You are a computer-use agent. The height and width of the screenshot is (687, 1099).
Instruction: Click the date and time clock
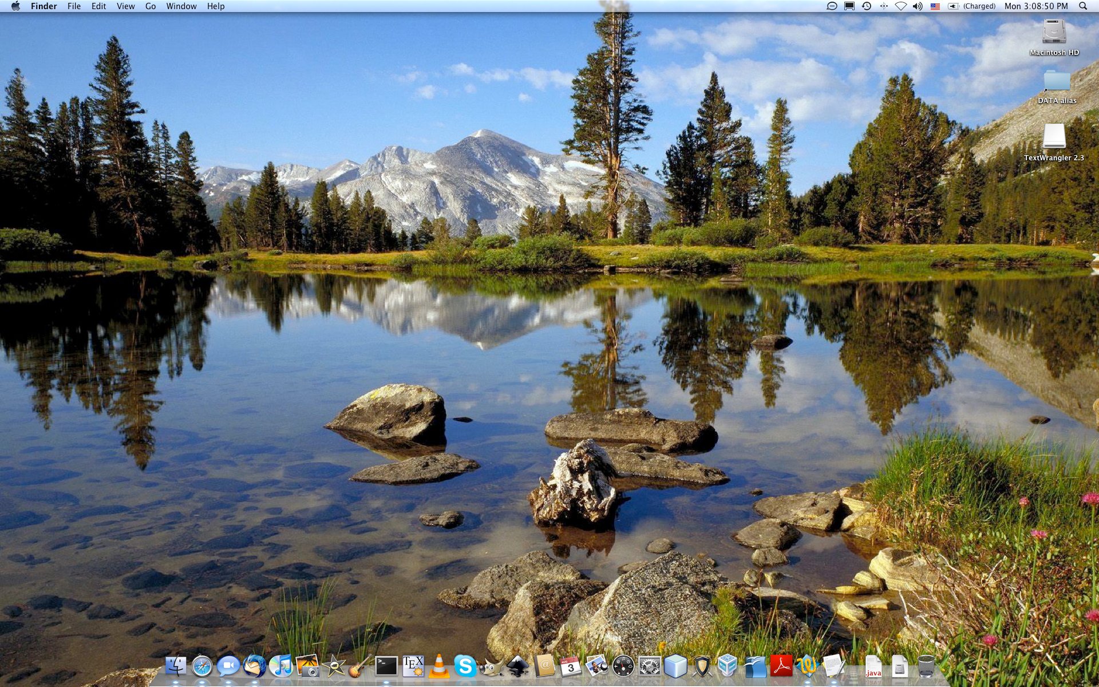pos(1036,6)
